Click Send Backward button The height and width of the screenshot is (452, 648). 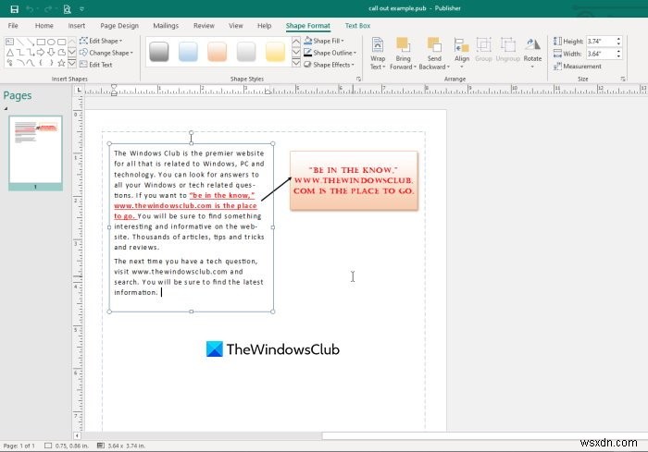434,54
